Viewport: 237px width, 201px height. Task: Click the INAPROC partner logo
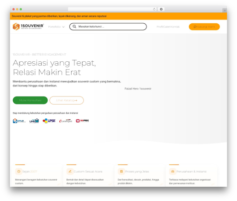(82, 121)
